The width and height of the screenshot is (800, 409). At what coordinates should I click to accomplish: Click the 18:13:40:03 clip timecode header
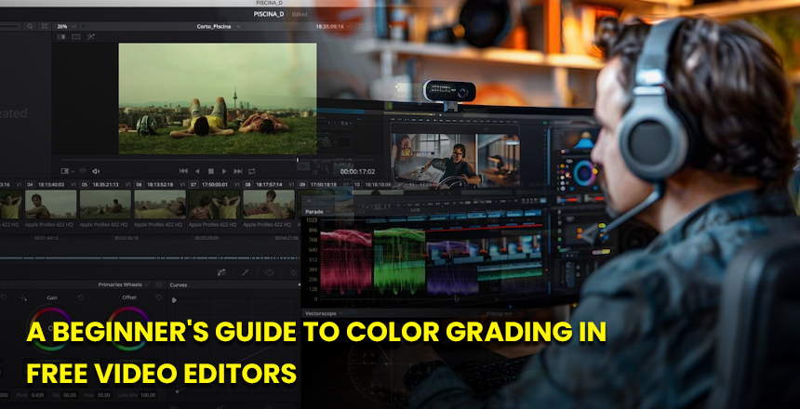pos(51,185)
